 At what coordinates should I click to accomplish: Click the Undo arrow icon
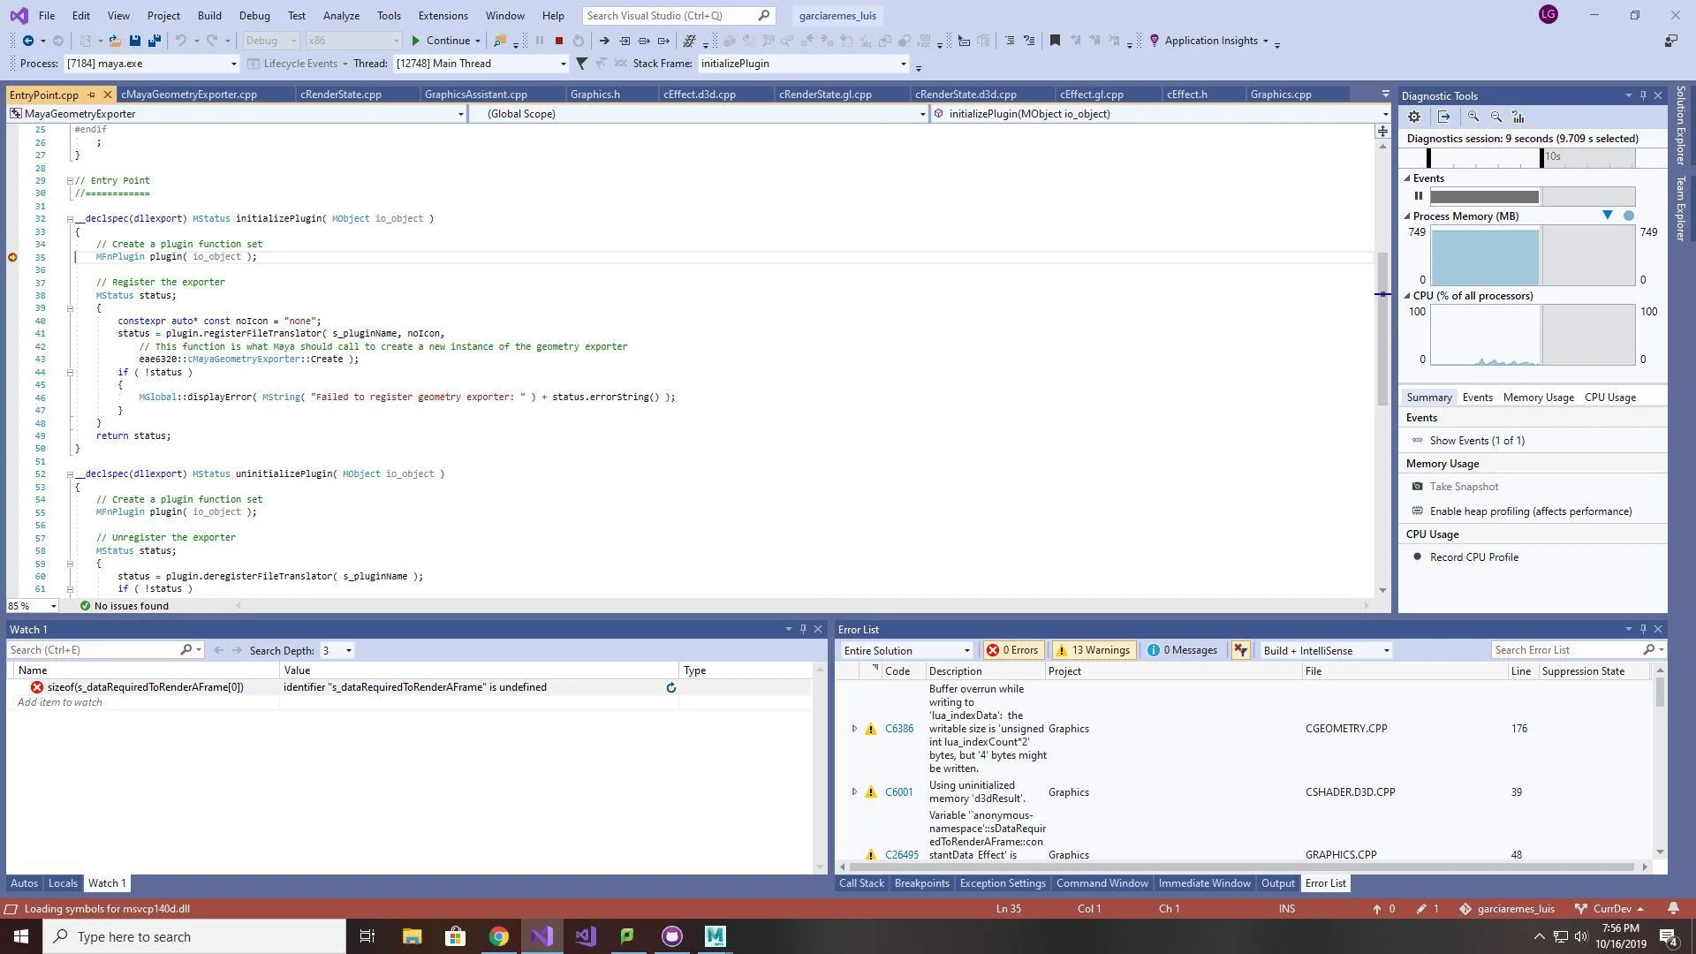pyautogui.click(x=180, y=41)
